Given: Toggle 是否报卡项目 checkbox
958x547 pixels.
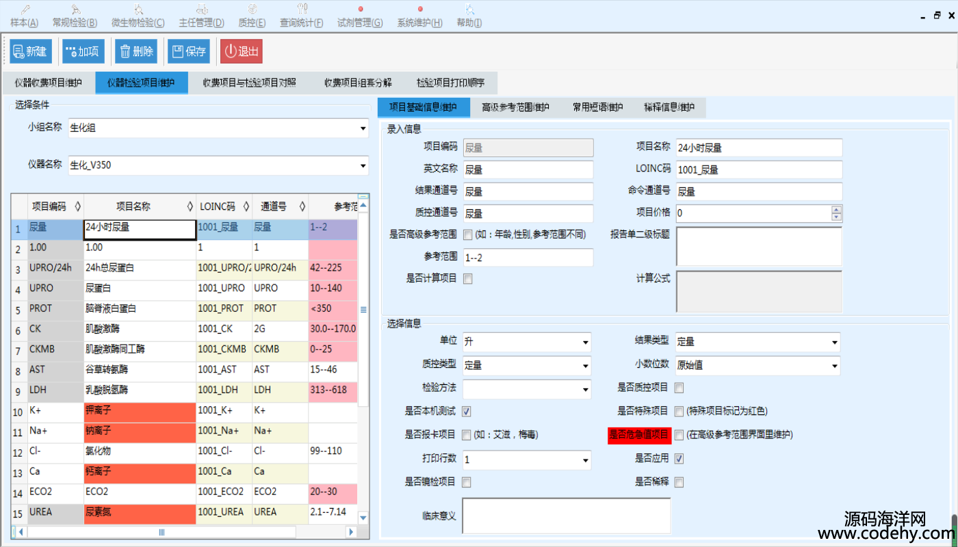Looking at the screenshot, I should [x=467, y=434].
